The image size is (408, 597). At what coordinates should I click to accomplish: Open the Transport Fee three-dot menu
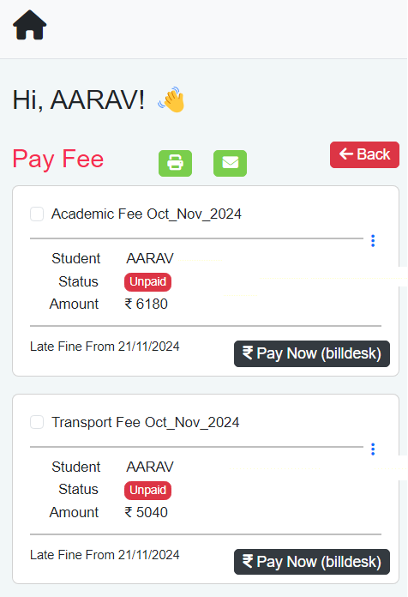click(373, 449)
